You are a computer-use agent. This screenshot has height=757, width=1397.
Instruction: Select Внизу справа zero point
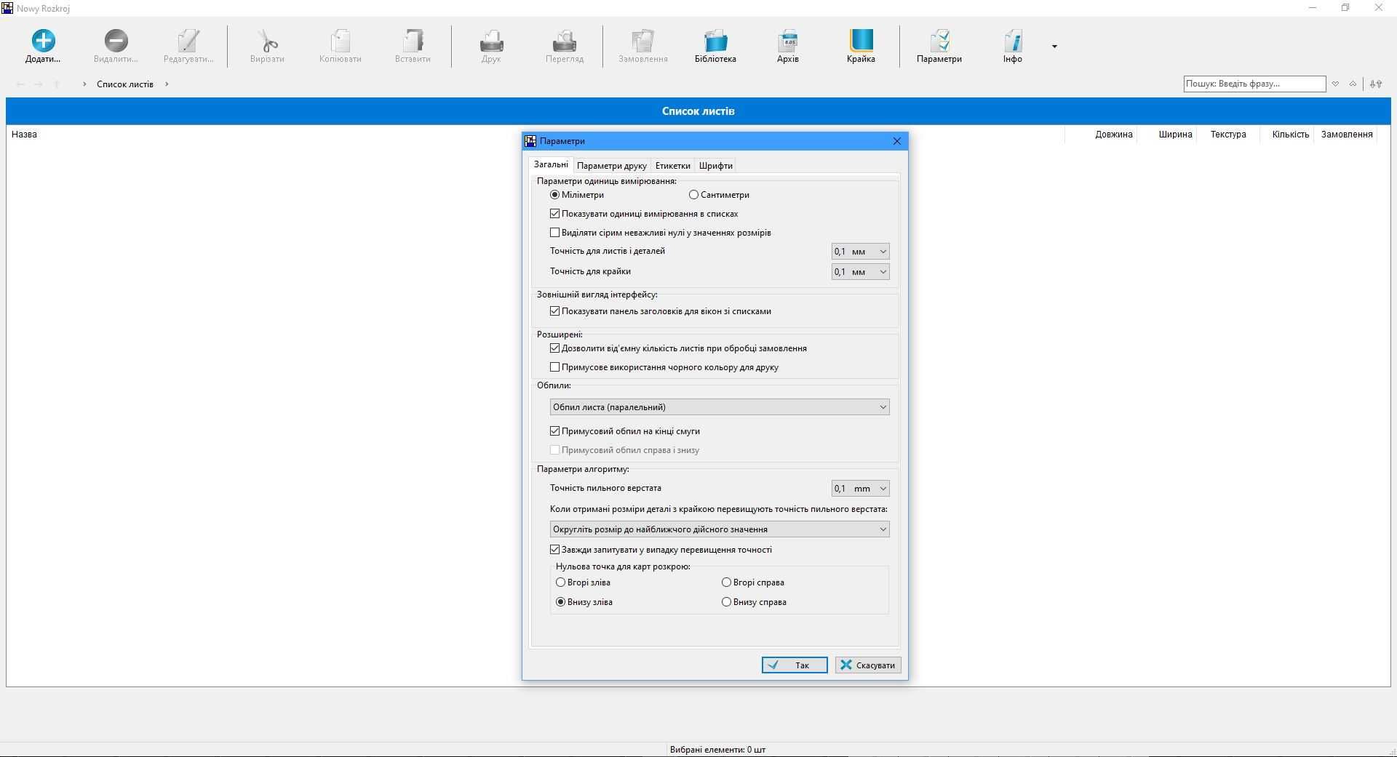726,602
